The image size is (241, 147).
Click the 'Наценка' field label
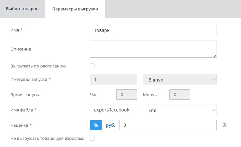[x=20, y=125]
